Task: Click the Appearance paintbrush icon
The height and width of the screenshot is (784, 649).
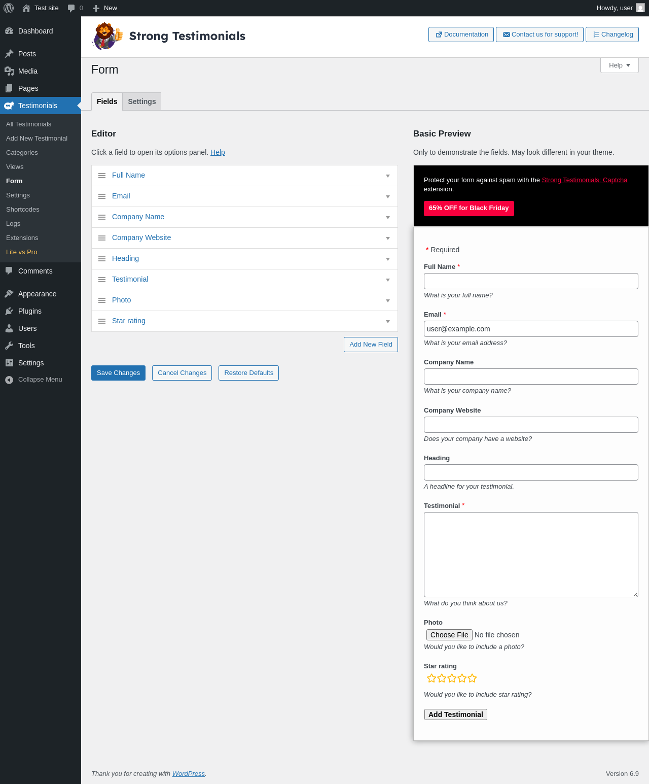Action: coord(9,294)
